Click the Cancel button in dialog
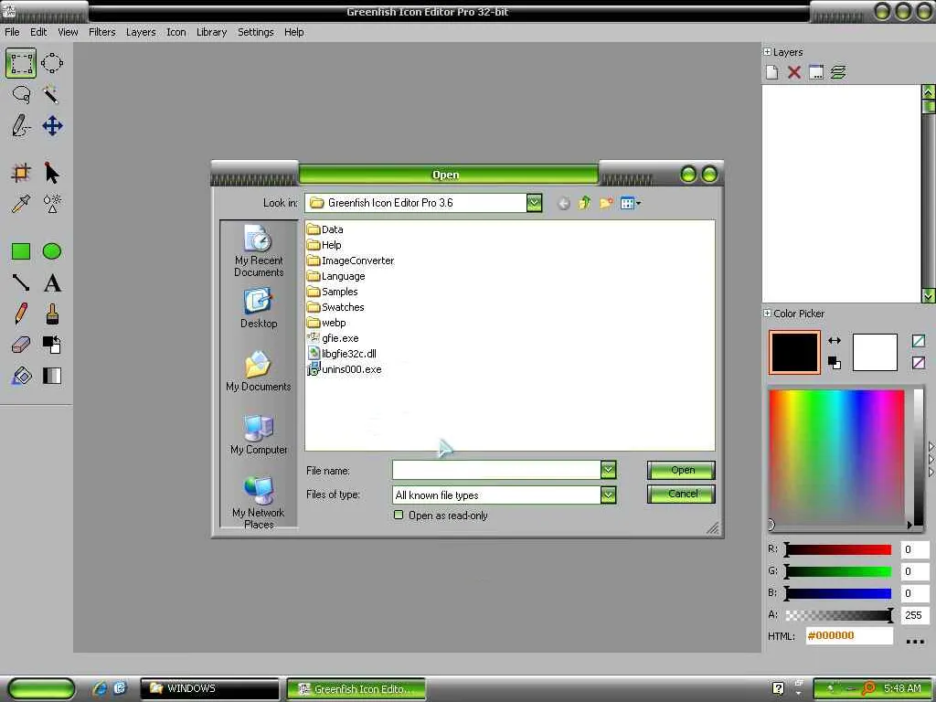Image resolution: width=936 pixels, height=702 pixels. pyautogui.click(x=681, y=494)
